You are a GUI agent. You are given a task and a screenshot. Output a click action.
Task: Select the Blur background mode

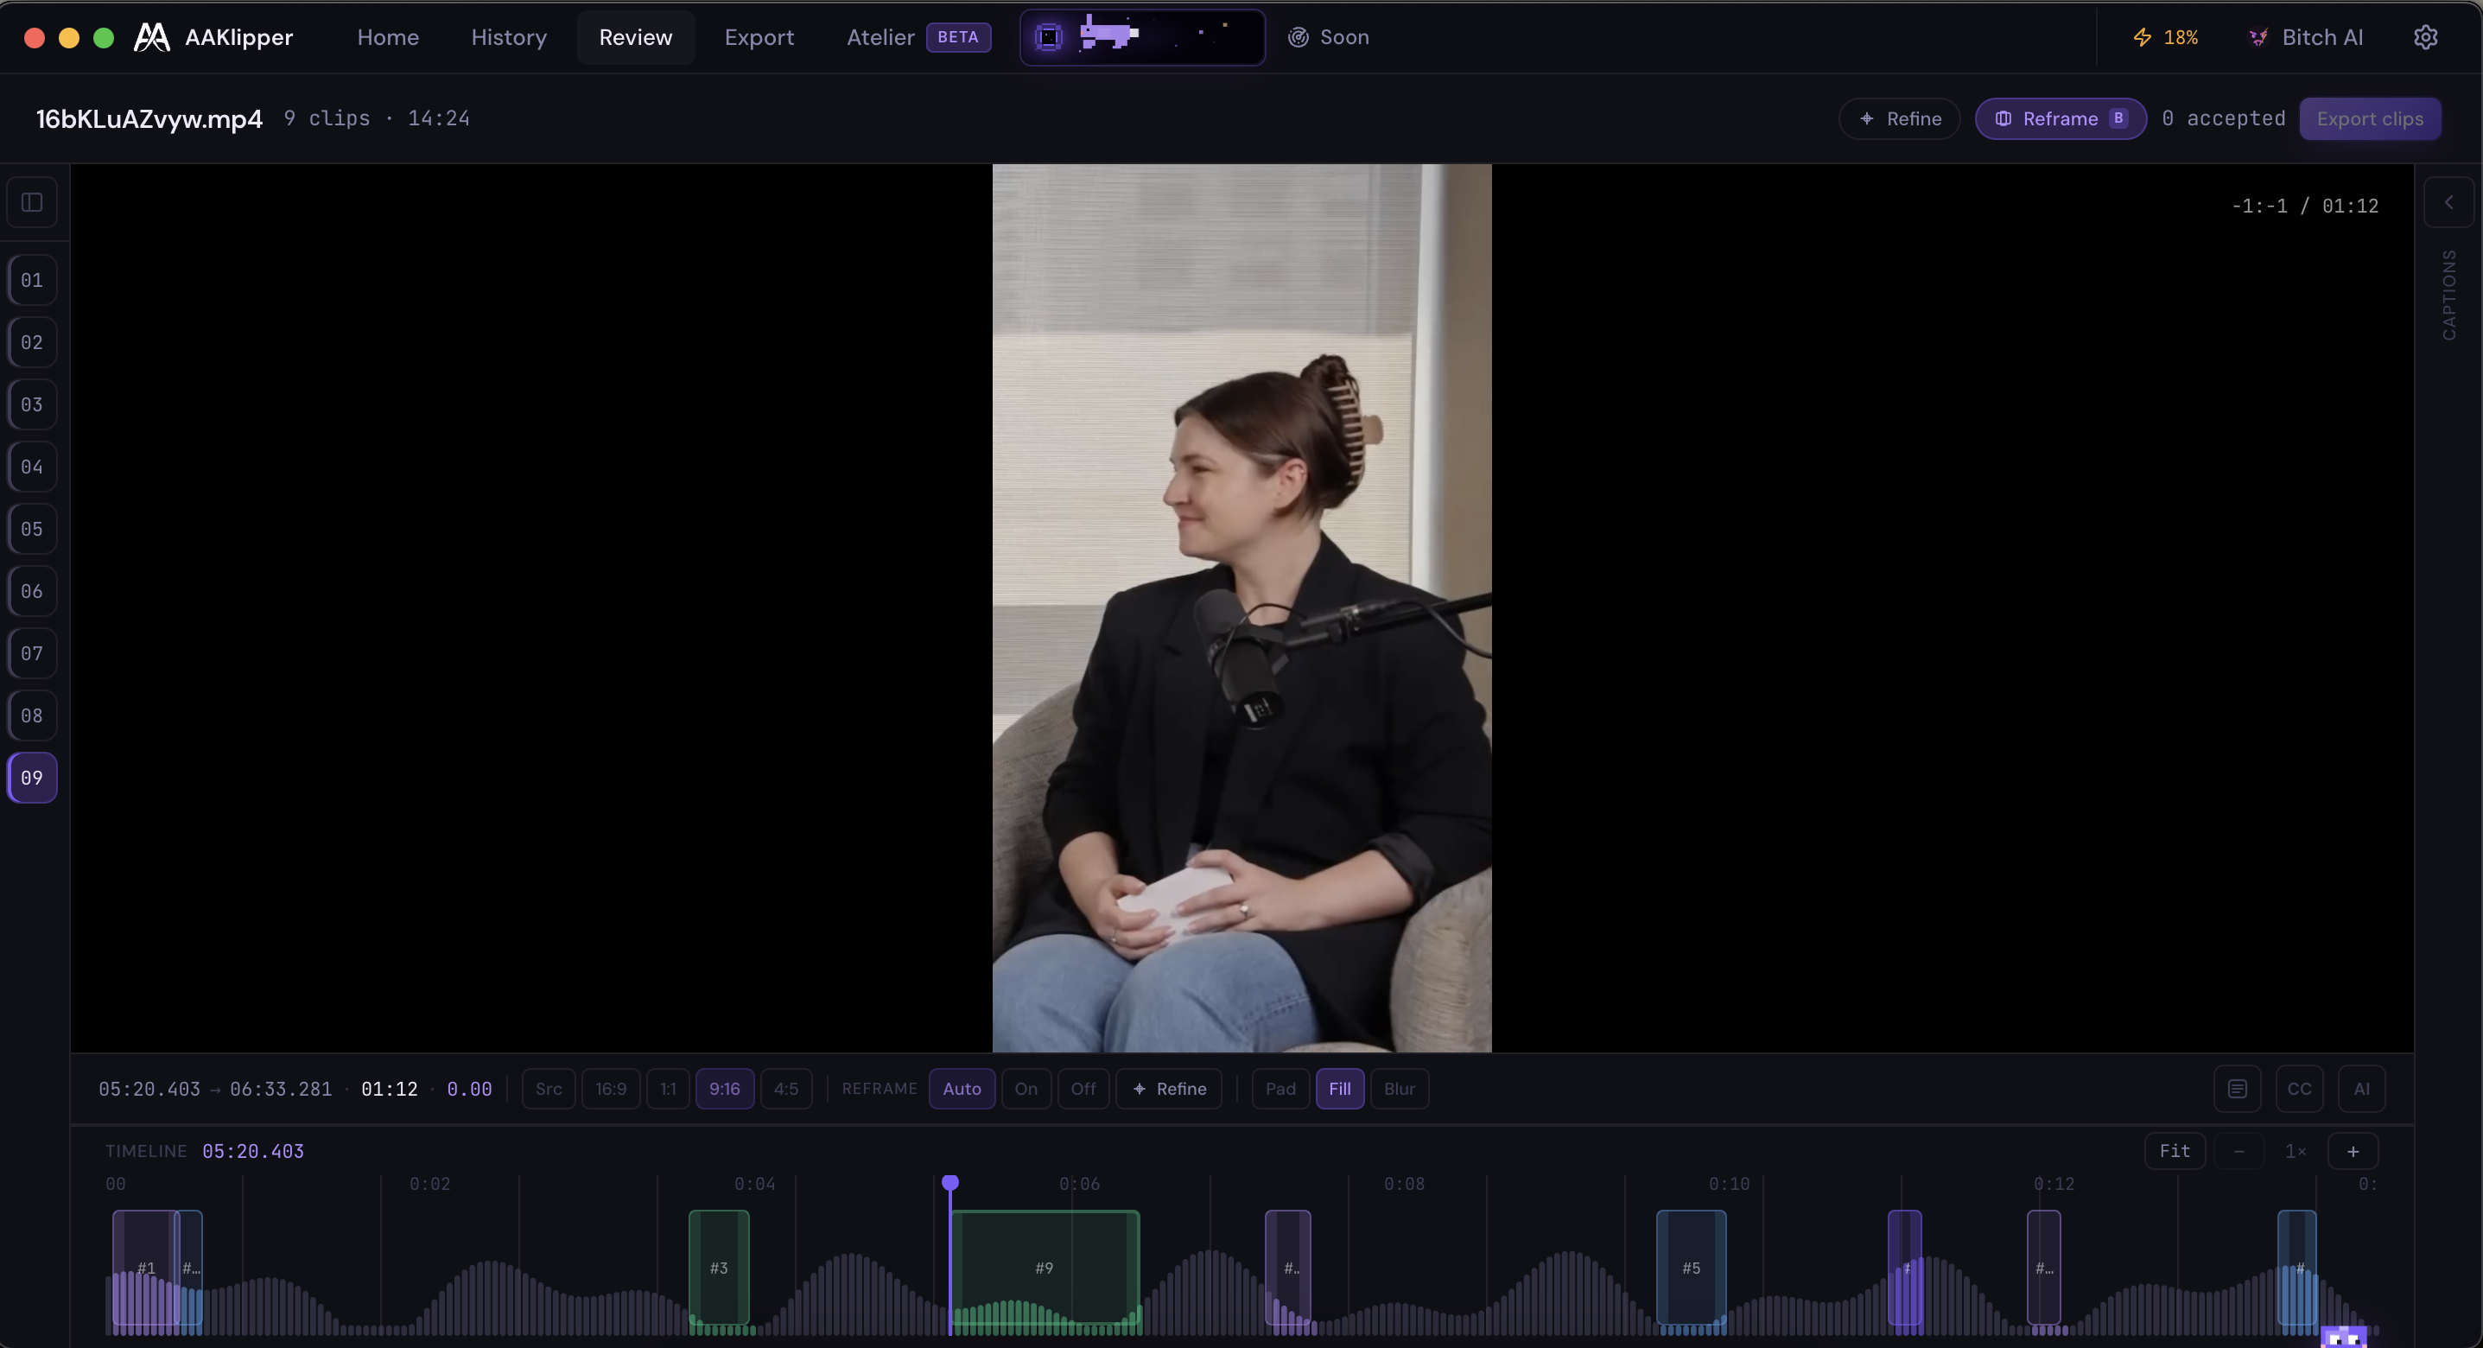pyautogui.click(x=1399, y=1089)
